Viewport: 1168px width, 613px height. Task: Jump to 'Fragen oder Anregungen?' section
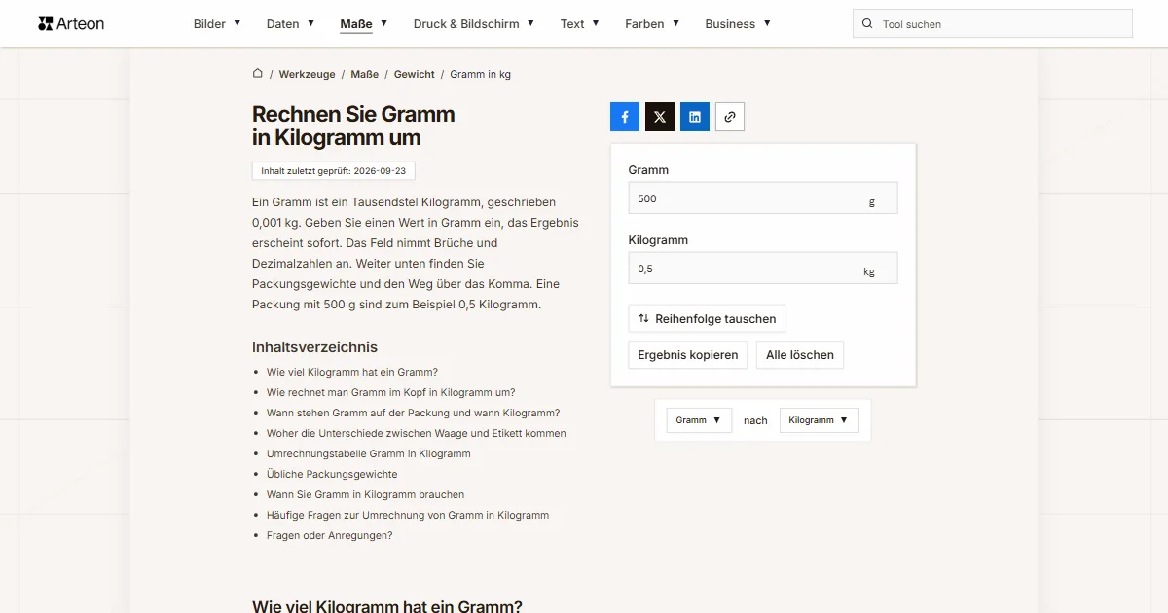click(x=330, y=535)
